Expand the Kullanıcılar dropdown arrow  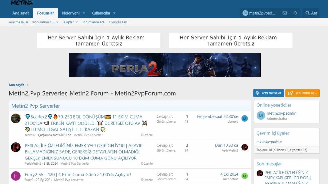pos(114,13)
